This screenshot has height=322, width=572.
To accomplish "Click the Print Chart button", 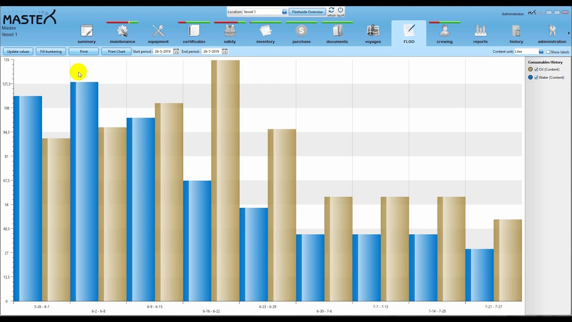I will click(x=117, y=51).
